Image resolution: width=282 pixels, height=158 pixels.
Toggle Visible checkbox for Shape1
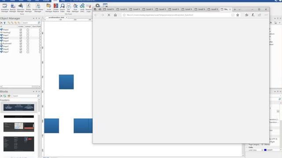coord(21,35)
